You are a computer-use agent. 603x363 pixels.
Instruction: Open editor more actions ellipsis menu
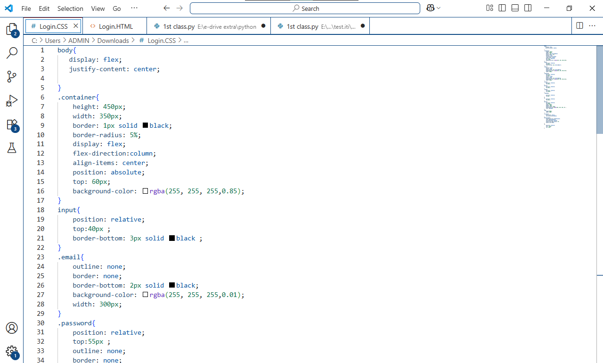pos(591,26)
